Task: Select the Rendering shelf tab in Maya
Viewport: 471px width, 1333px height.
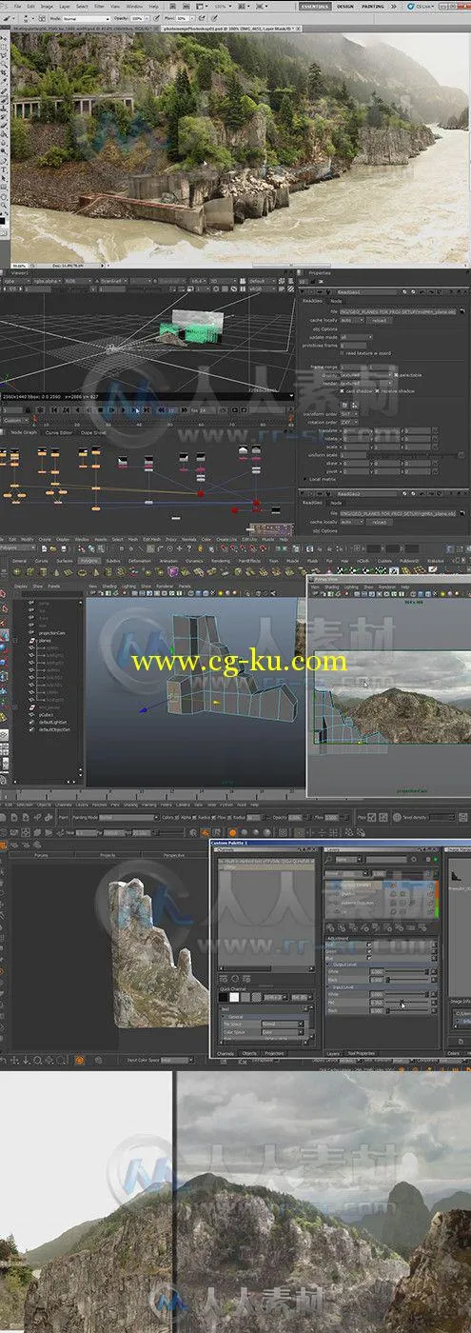Action: coord(221,561)
